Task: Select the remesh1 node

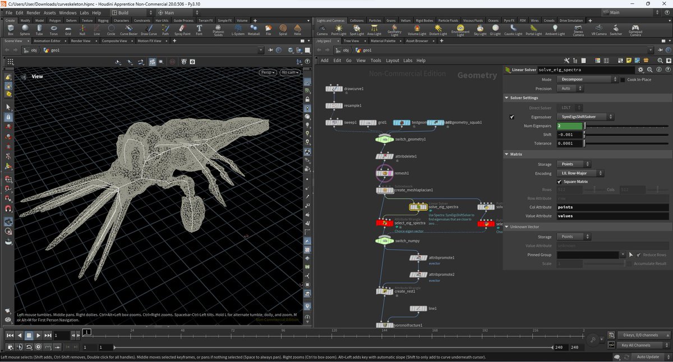Action: [385, 173]
